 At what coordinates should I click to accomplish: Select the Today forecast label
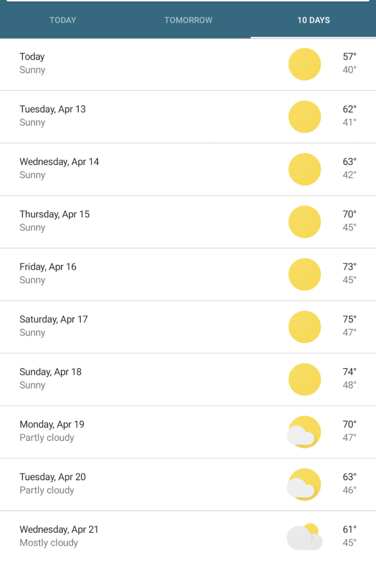(32, 57)
